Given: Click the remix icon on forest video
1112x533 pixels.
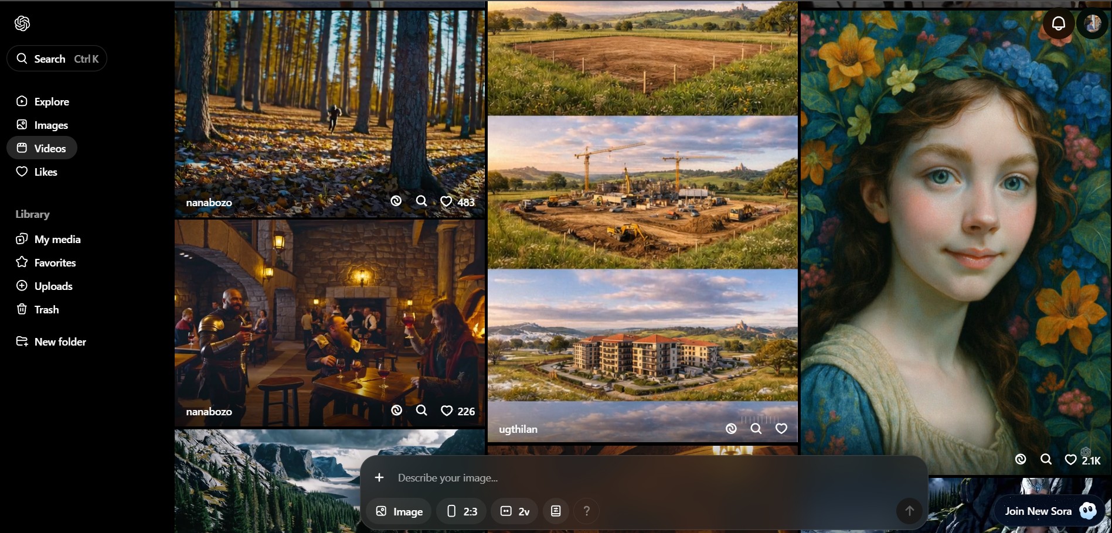Looking at the screenshot, I should point(396,201).
